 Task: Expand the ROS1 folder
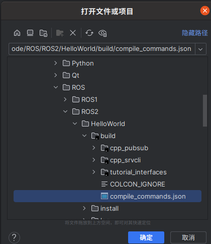point(65,99)
